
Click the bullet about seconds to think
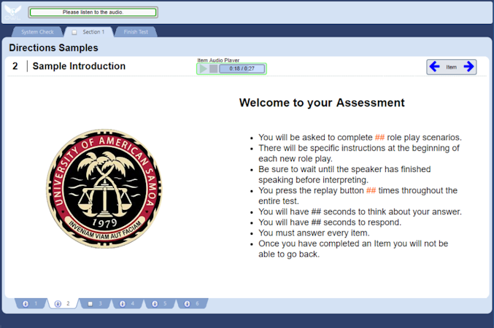click(x=360, y=212)
